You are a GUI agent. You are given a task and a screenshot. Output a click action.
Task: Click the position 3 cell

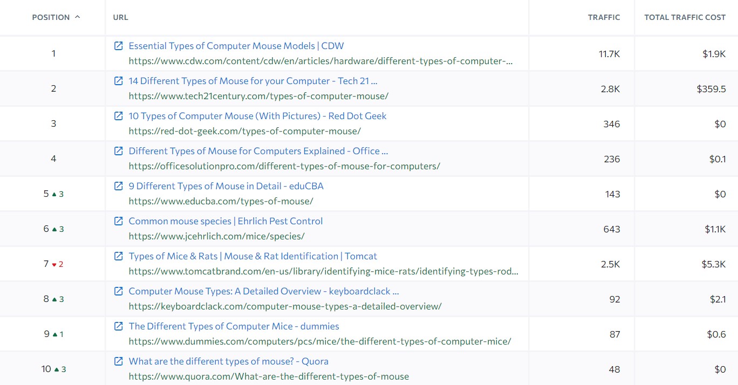pyautogui.click(x=53, y=123)
